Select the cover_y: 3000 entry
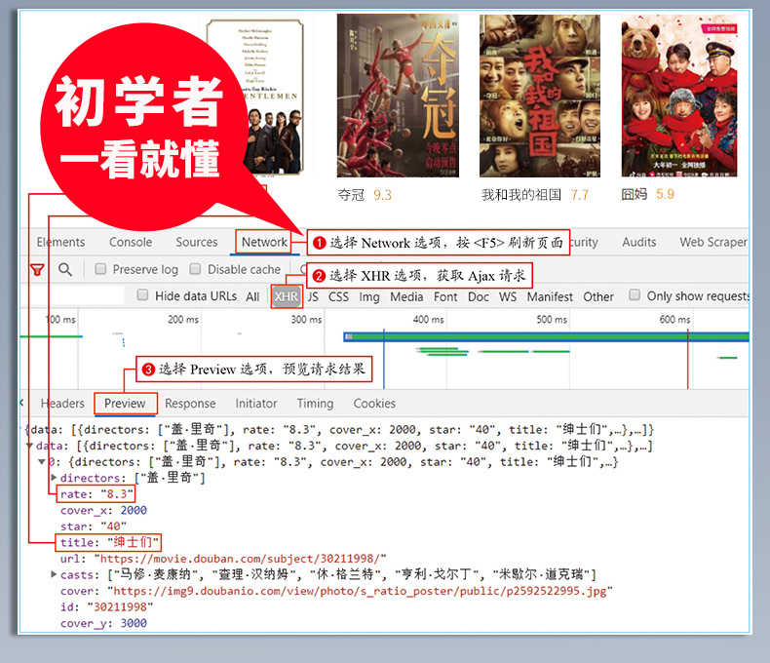770x663 pixels. [103, 623]
